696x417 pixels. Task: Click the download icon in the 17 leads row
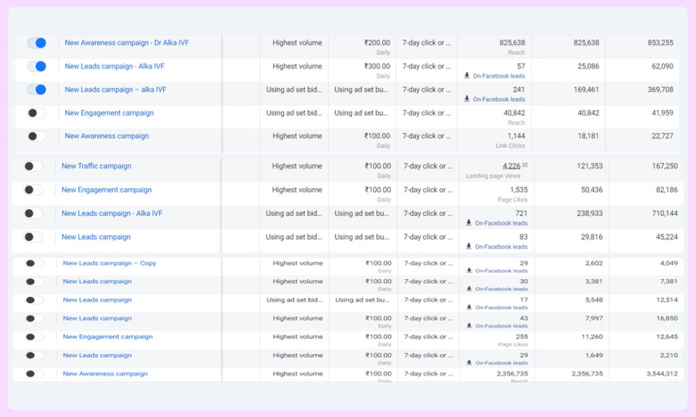point(469,308)
